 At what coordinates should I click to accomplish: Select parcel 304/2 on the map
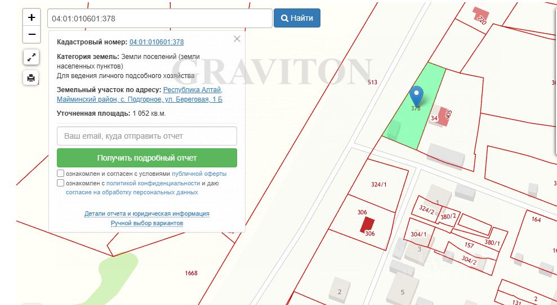point(469,261)
